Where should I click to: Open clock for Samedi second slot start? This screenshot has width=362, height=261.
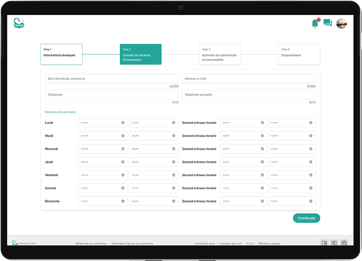coord(262,188)
